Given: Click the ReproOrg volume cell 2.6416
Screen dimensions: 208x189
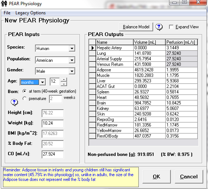Looking at the screenshot, I should (x=149, y=120).
